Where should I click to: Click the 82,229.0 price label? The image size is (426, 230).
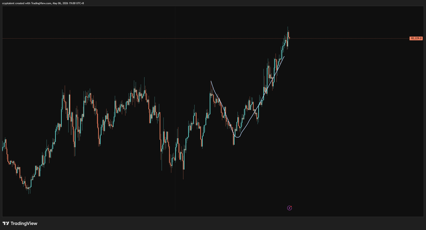pos(416,38)
